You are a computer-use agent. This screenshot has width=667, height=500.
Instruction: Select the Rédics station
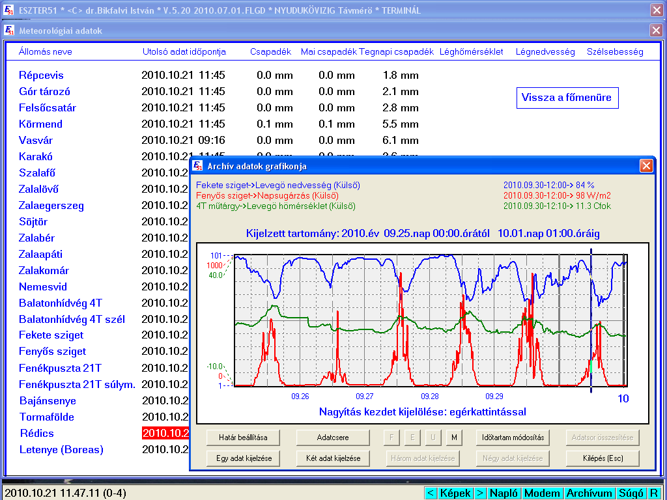pyautogui.click(x=36, y=433)
